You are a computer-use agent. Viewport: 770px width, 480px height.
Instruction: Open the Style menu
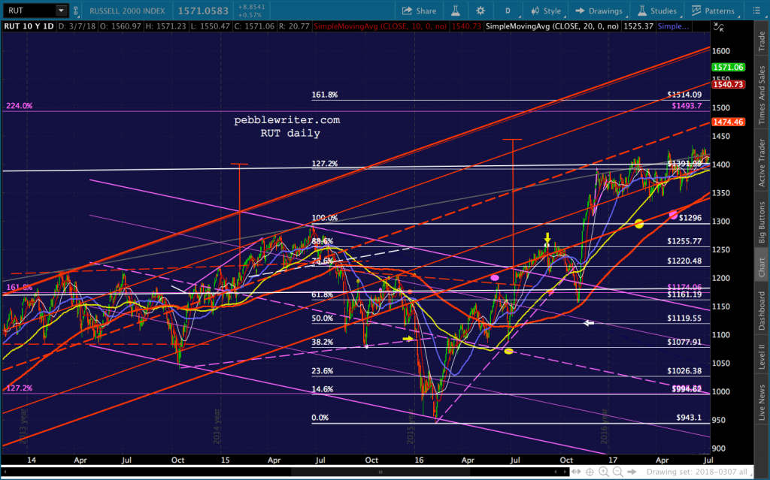pyautogui.click(x=546, y=11)
